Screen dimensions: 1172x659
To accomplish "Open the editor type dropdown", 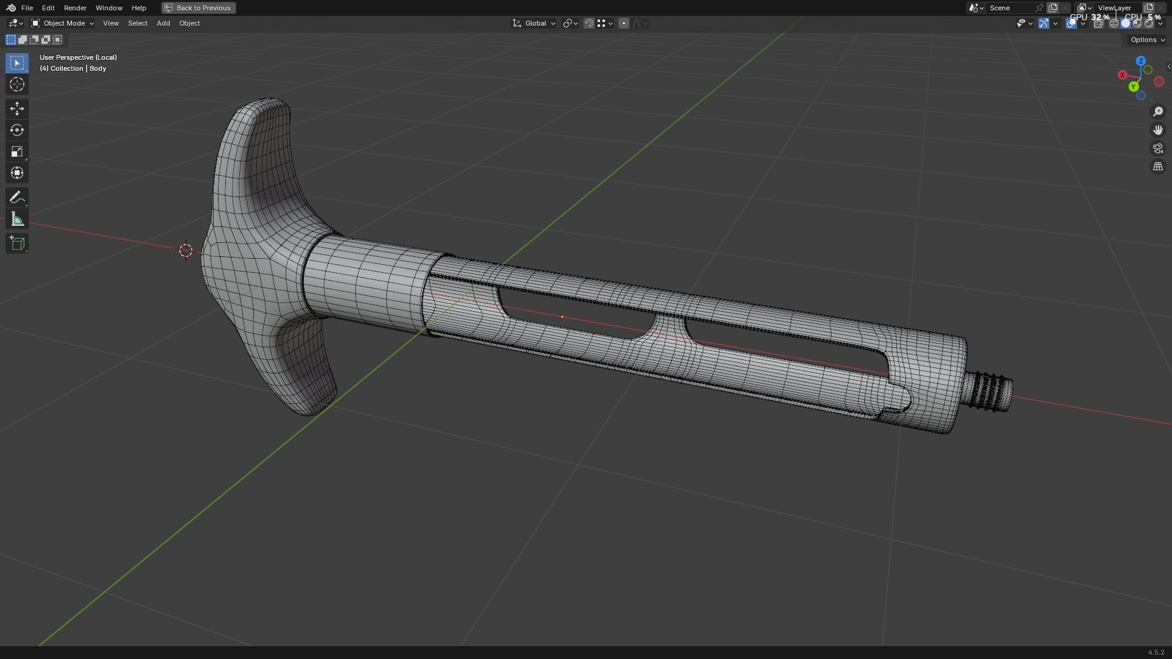I will [15, 23].
